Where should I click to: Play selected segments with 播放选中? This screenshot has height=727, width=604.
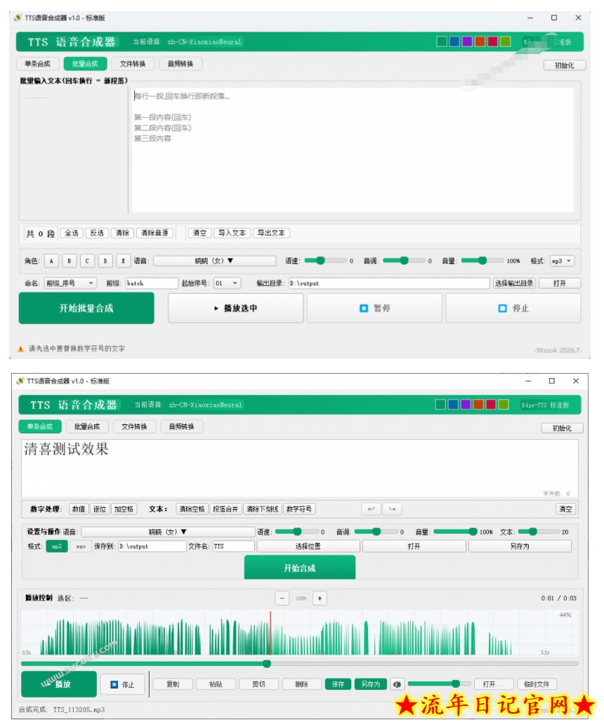click(235, 308)
